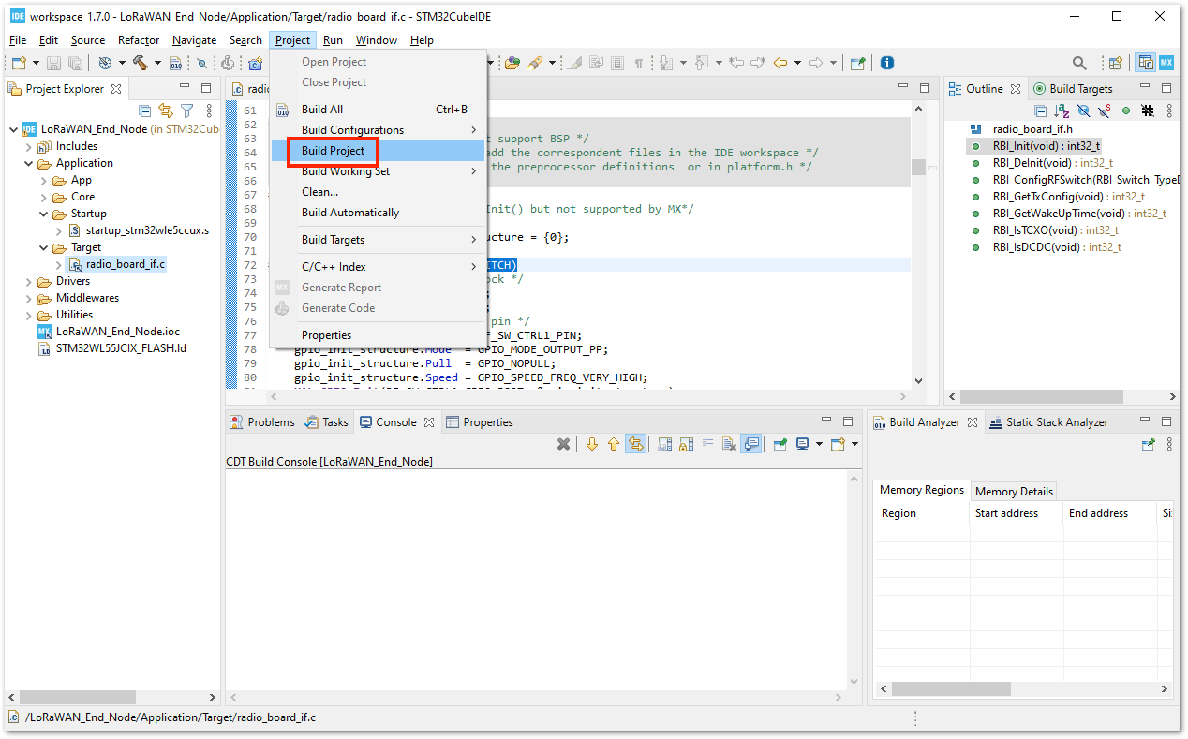
Task: Toggle Hide Non-Public Members green dot
Action: tap(1126, 111)
